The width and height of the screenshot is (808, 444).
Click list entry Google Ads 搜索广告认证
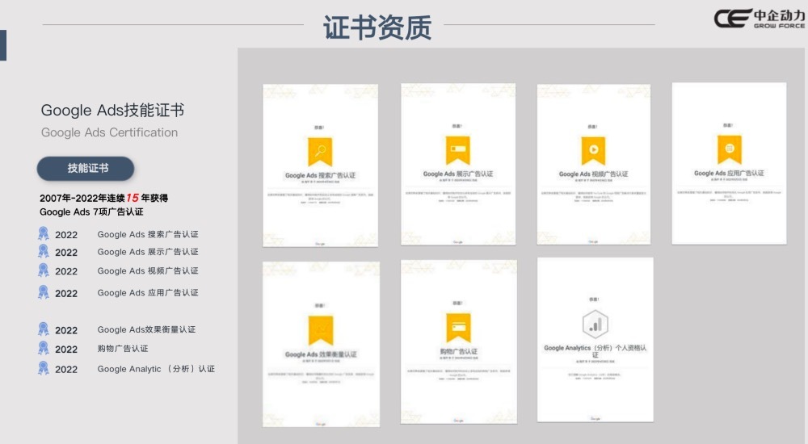[148, 234]
